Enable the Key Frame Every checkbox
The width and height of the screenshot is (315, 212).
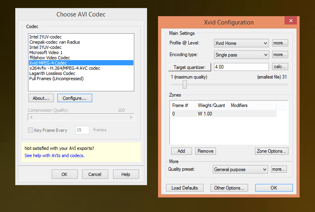30,130
